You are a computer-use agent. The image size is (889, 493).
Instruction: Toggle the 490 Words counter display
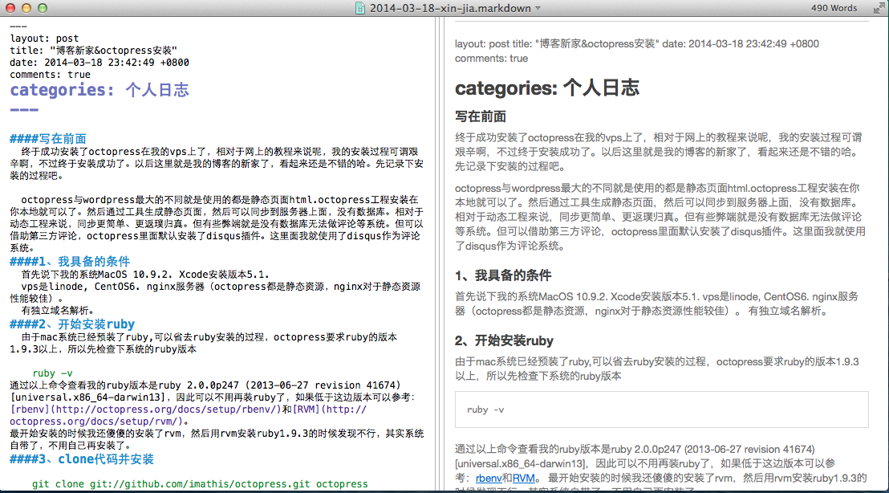pyautogui.click(x=834, y=8)
